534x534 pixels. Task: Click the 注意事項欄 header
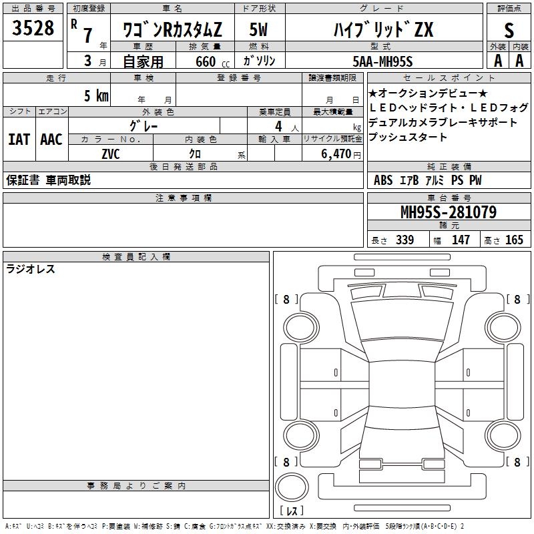click(183, 198)
